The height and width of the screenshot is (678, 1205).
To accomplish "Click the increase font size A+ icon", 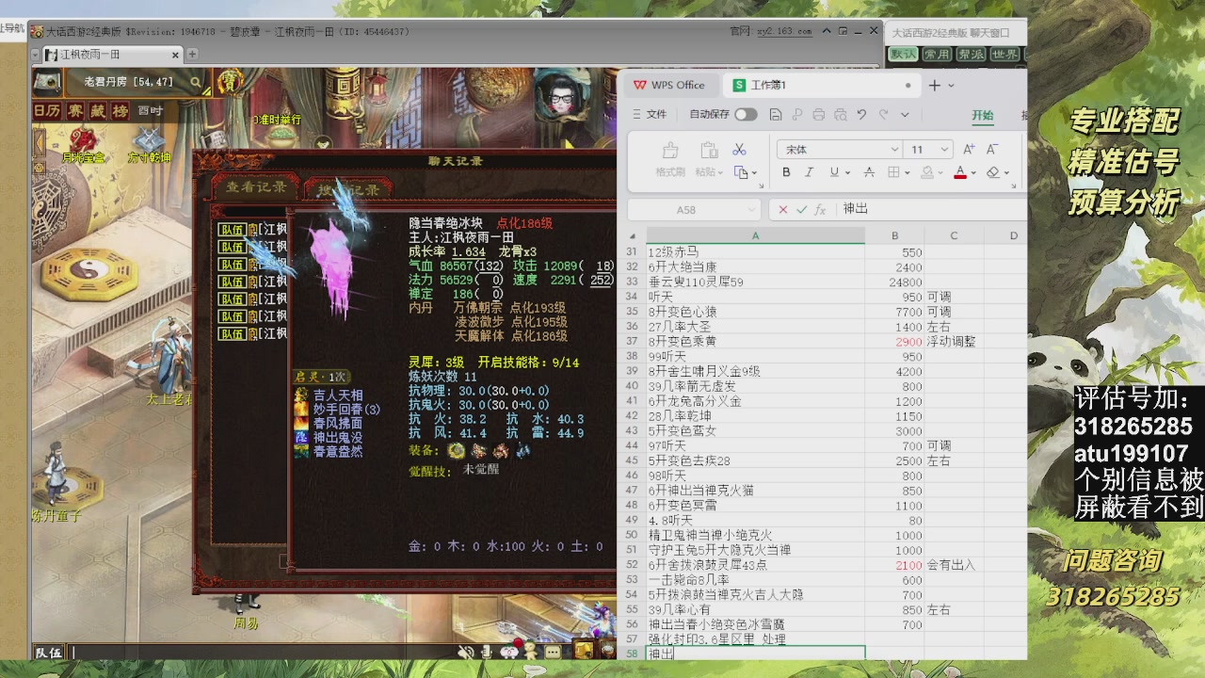I will coord(969,150).
